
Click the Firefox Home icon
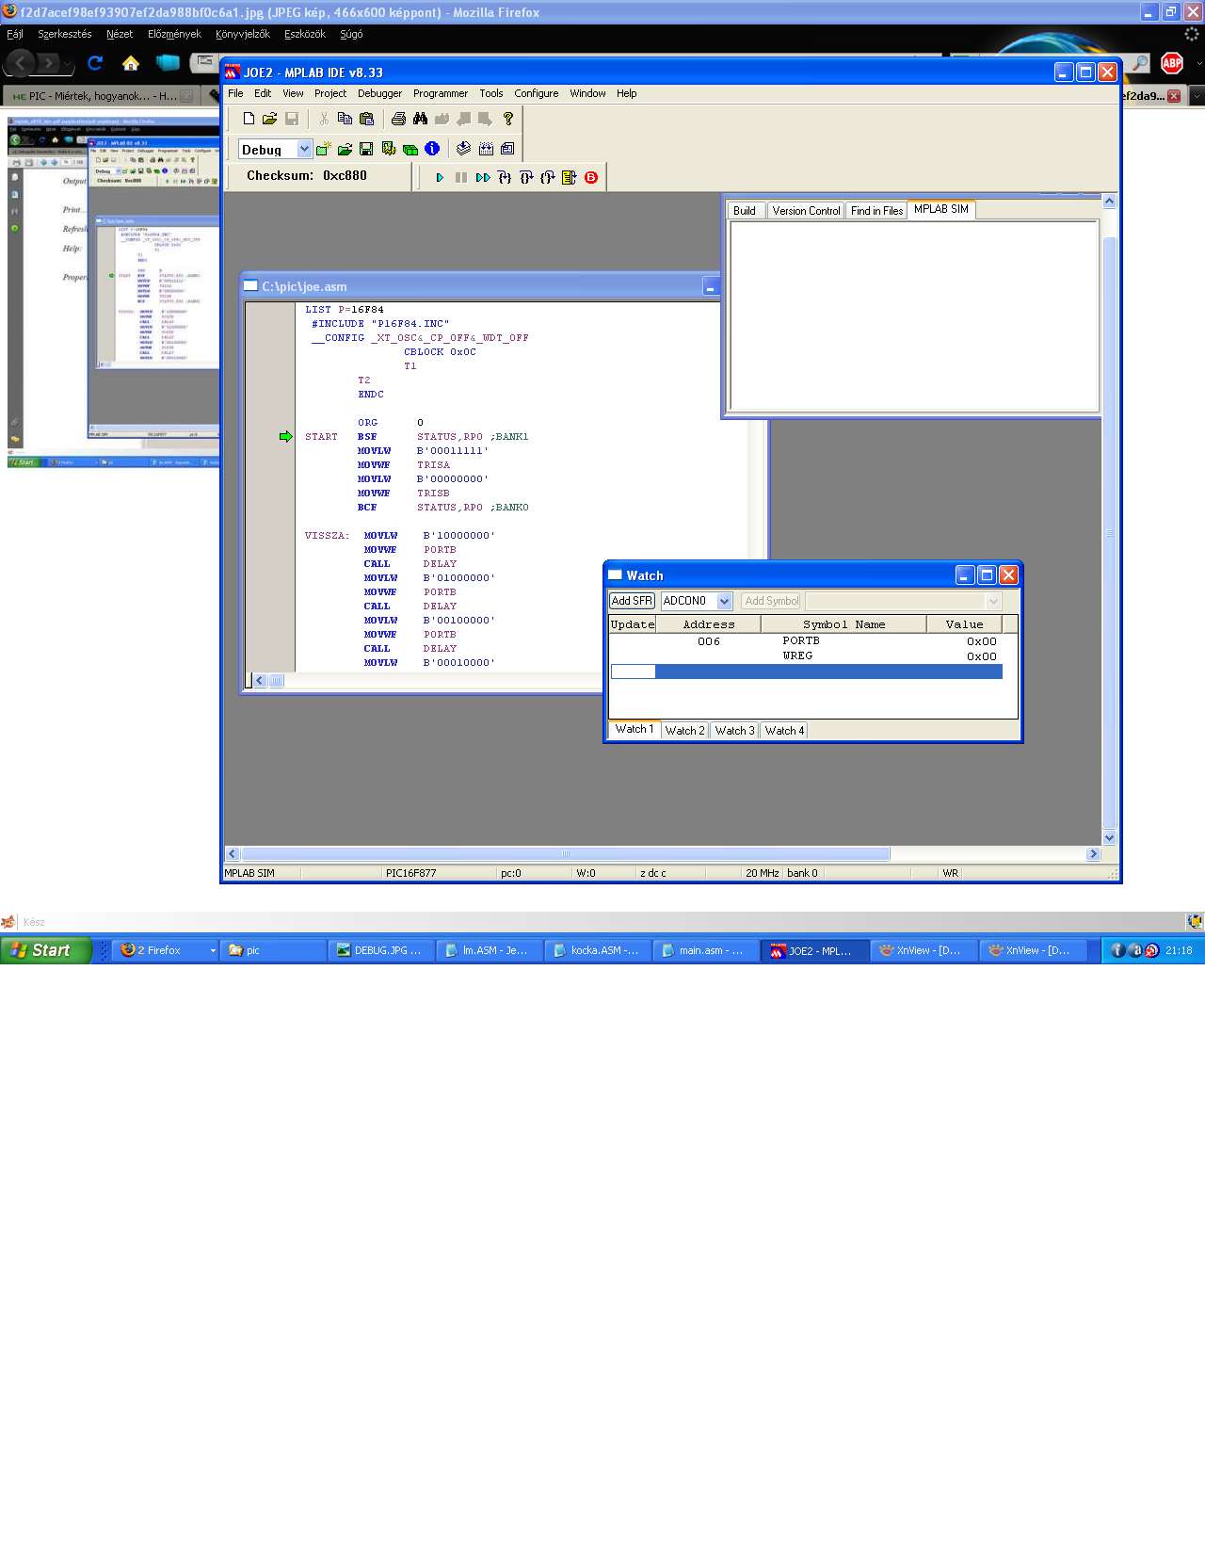pyautogui.click(x=131, y=63)
